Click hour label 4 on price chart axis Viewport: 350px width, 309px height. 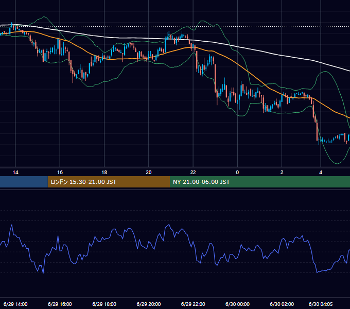pos(321,173)
